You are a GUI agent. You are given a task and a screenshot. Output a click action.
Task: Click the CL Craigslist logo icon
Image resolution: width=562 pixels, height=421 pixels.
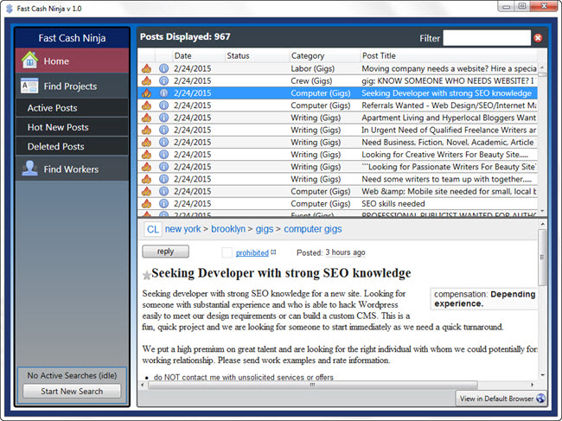click(x=152, y=229)
